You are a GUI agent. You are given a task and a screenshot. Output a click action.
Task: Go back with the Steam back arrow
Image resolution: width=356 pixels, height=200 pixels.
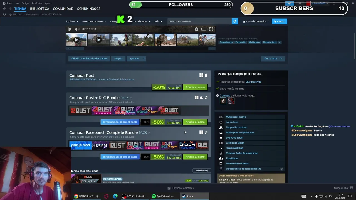[x=4, y=9]
